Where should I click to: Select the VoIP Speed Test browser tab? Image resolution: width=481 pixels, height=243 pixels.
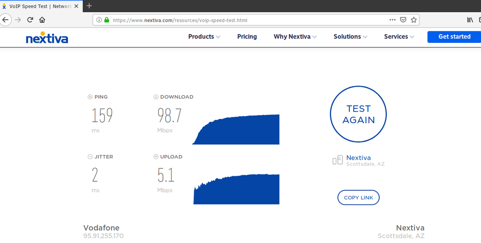(41, 6)
